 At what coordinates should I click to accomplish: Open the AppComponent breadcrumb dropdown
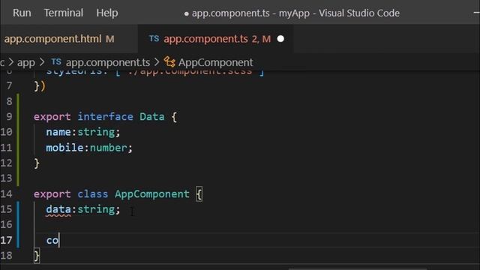point(215,62)
